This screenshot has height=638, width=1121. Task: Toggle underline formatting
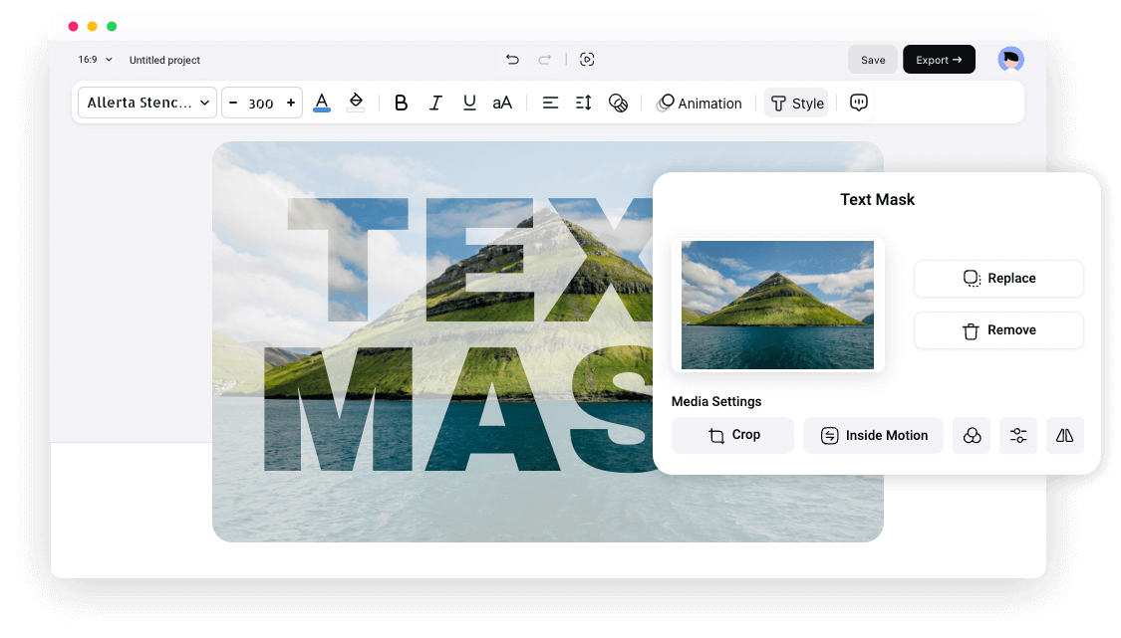469,103
